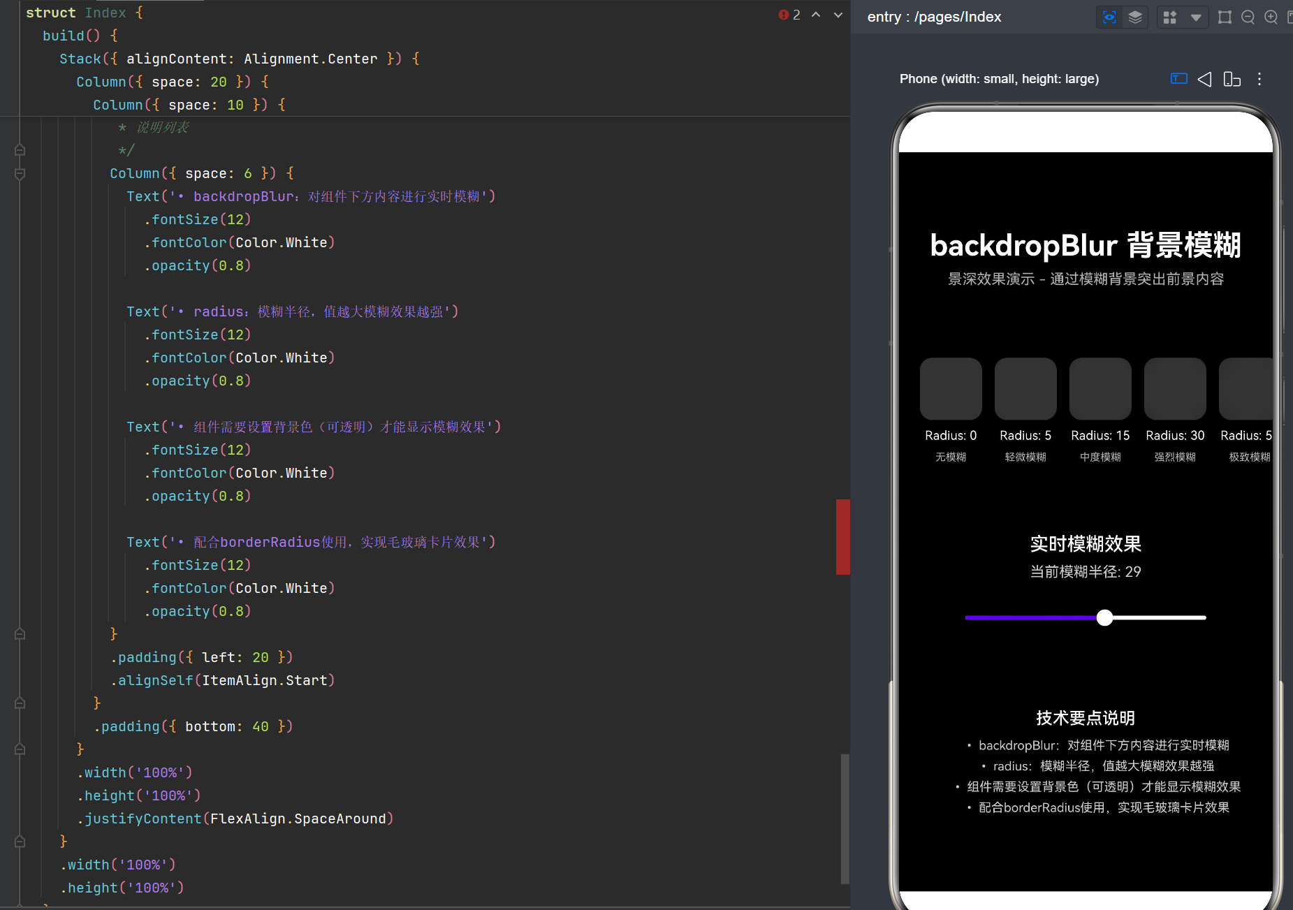Click the triangular back icon above the phone

1204,79
